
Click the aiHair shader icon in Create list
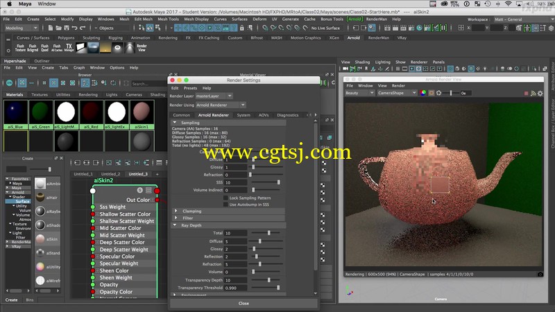click(40, 198)
